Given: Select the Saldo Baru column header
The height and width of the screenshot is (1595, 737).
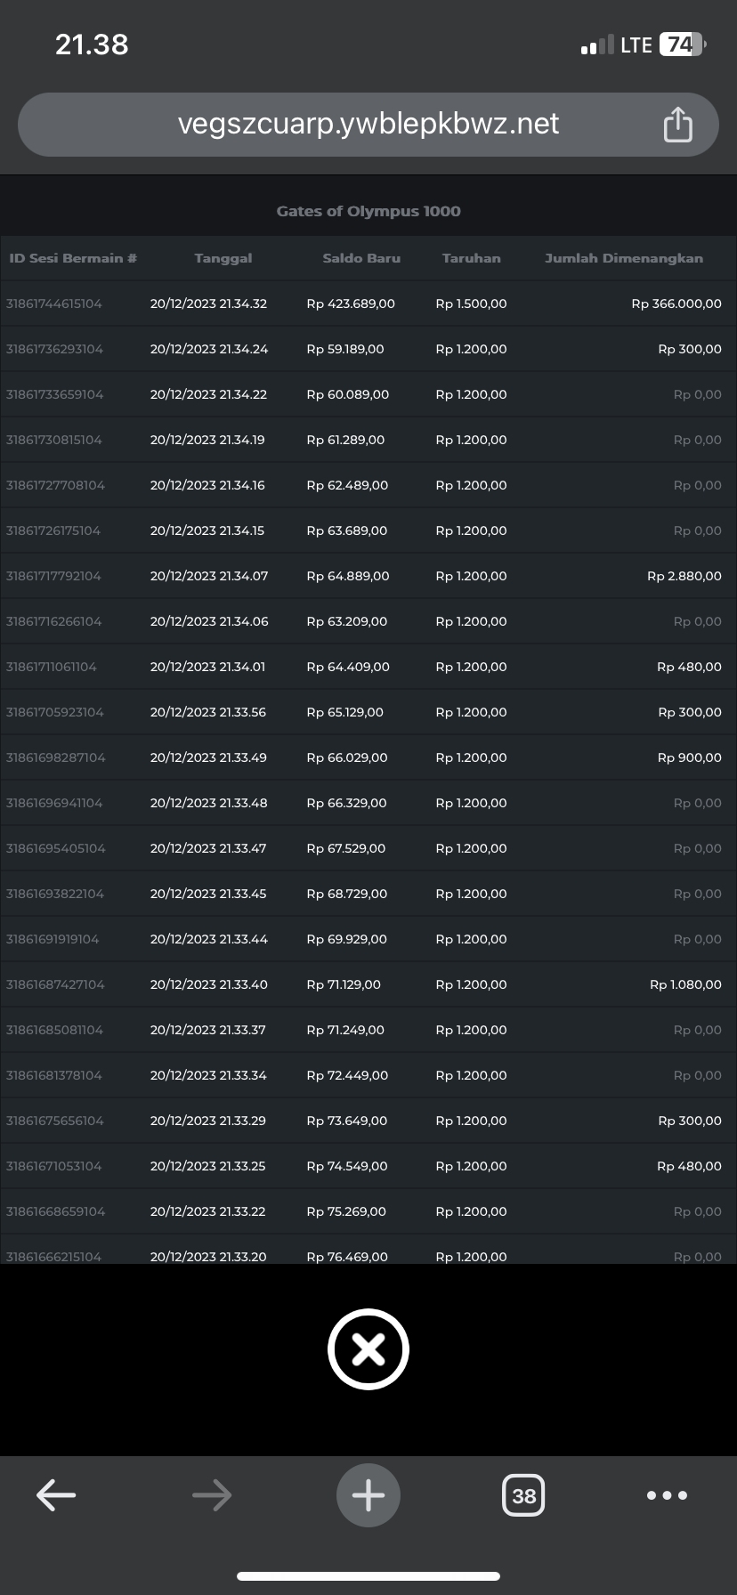Looking at the screenshot, I should (361, 258).
